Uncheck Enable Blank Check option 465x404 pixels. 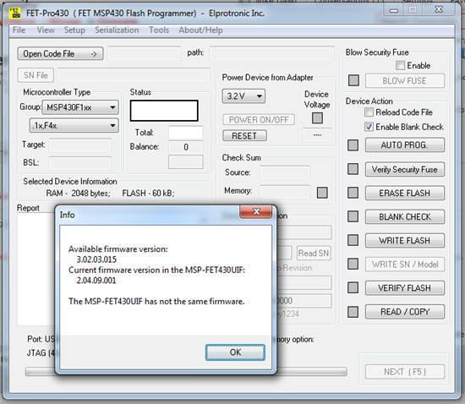(x=369, y=127)
